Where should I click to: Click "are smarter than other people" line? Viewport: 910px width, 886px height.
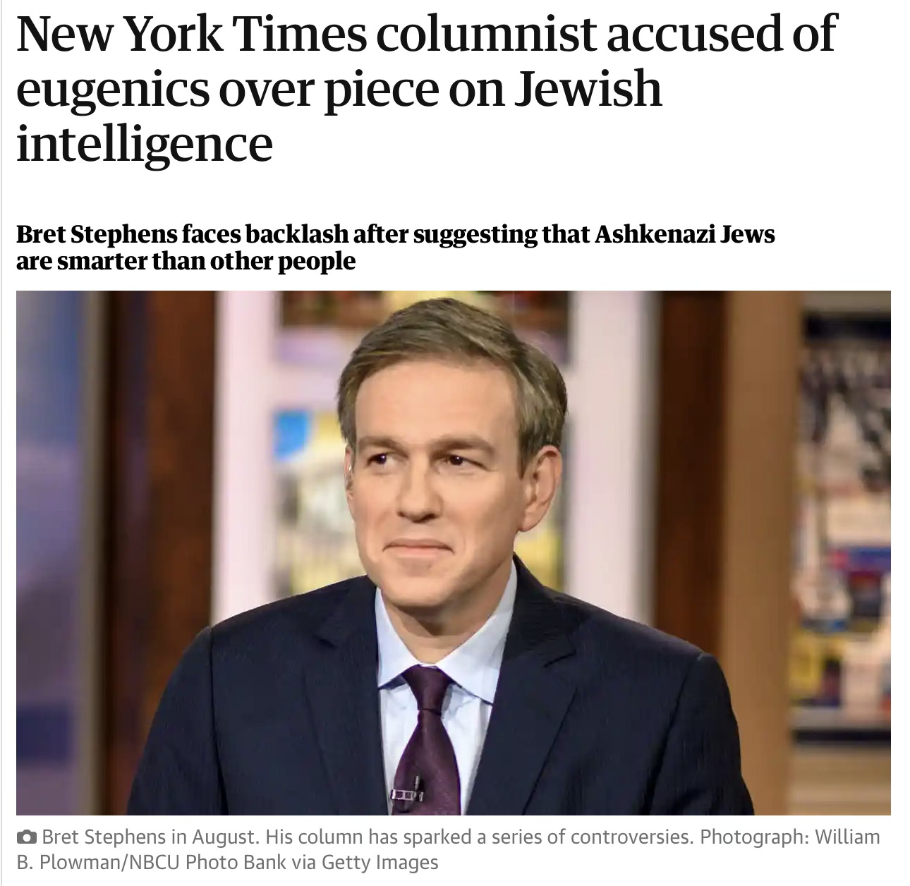(186, 262)
